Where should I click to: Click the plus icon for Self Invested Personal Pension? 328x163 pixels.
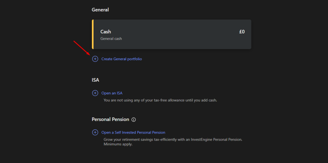tap(95, 132)
